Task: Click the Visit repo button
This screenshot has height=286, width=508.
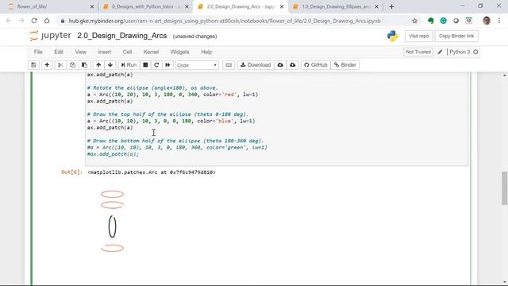Action: click(418, 36)
